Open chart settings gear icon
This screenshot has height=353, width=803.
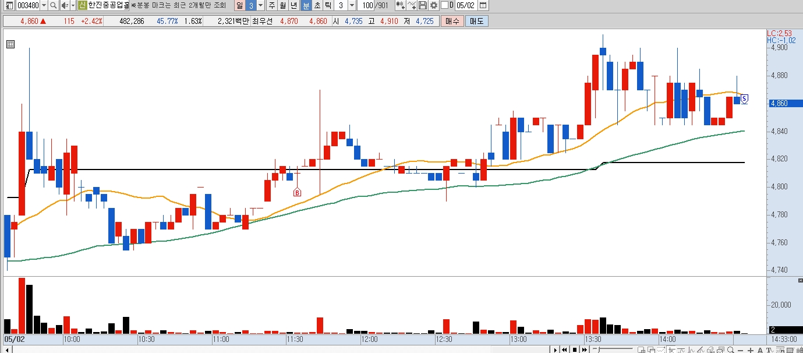(433, 5)
